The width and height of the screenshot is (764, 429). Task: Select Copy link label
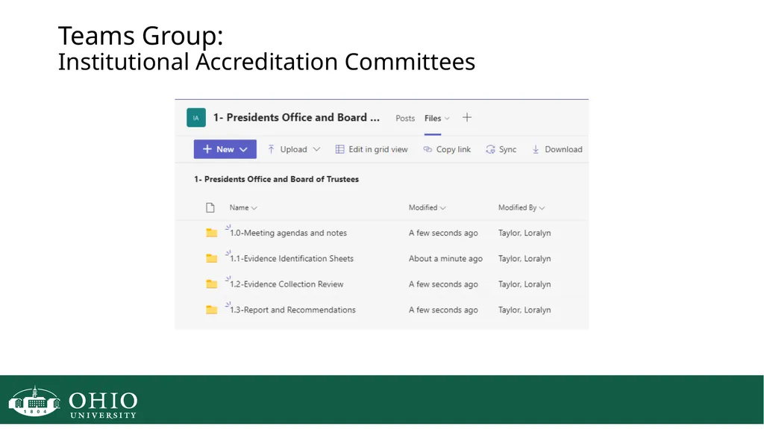tap(453, 149)
